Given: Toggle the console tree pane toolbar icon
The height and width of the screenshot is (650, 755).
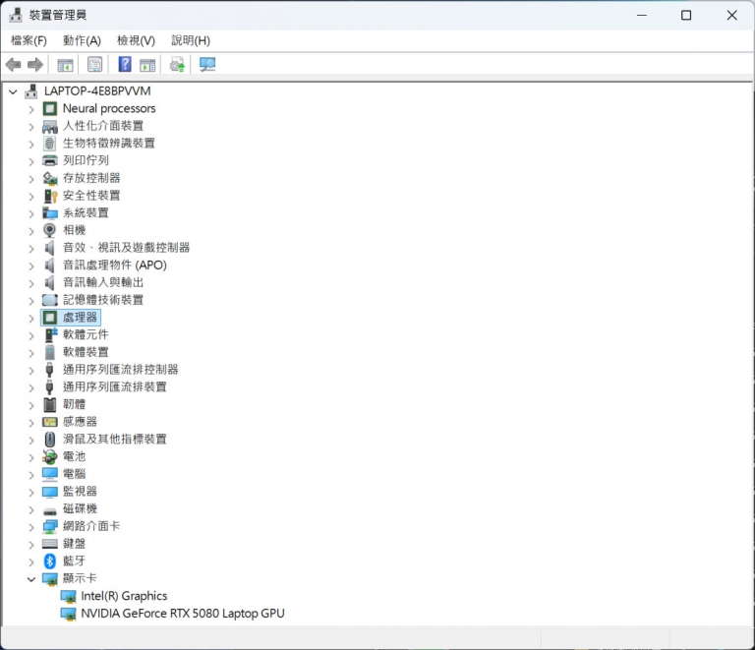Looking at the screenshot, I should [x=65, y=65].
